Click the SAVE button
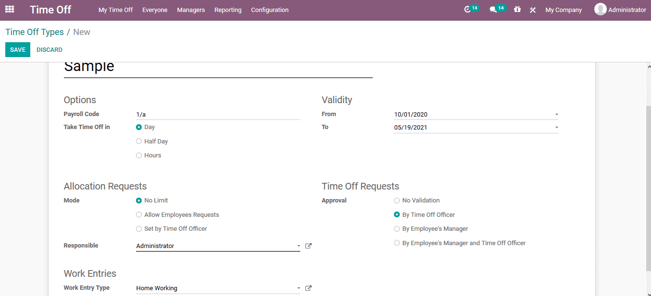 point(18,49)
